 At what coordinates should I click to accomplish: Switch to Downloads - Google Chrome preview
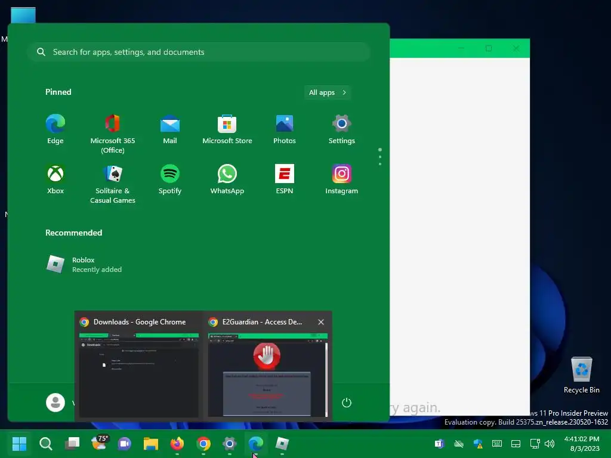coord(138,366)
